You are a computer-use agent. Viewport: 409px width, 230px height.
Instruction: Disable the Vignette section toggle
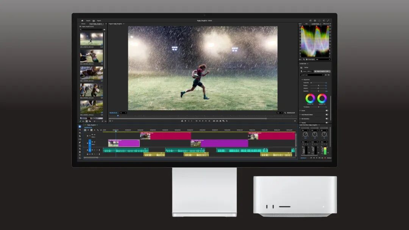[327, 123]
